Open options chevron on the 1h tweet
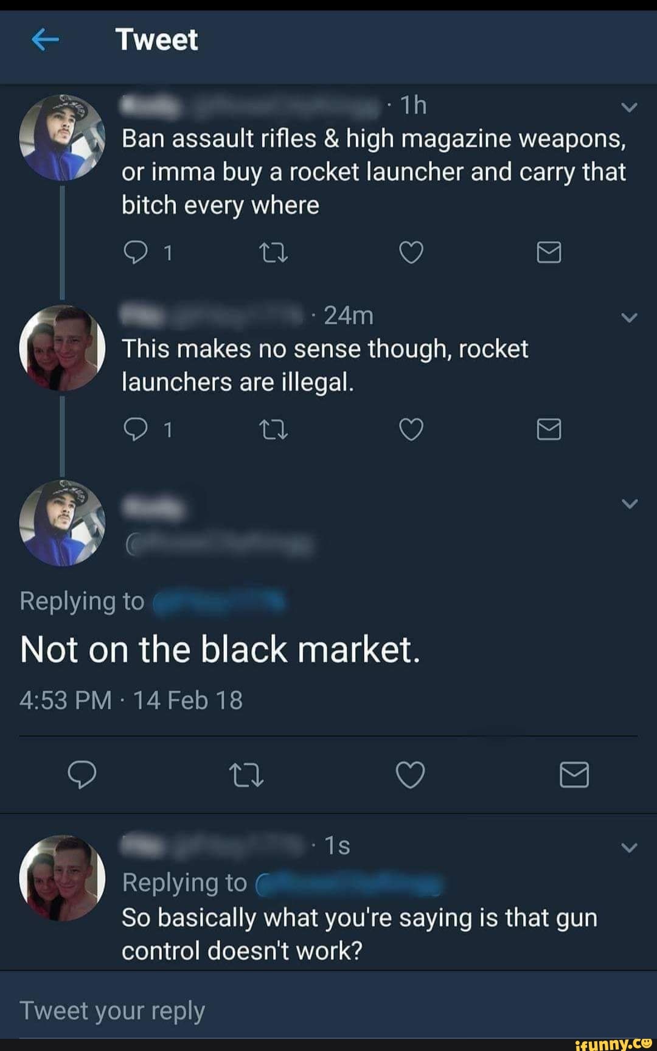This screenshot has width=657, height=1051. [630, 108]
